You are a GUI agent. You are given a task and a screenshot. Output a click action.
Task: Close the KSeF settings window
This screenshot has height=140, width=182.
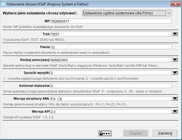(x=175, y=4)
